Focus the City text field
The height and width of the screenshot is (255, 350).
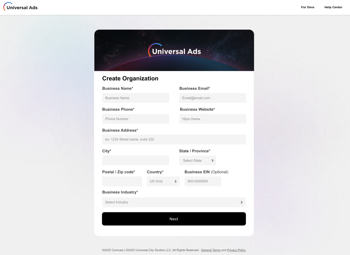(136, 160)
